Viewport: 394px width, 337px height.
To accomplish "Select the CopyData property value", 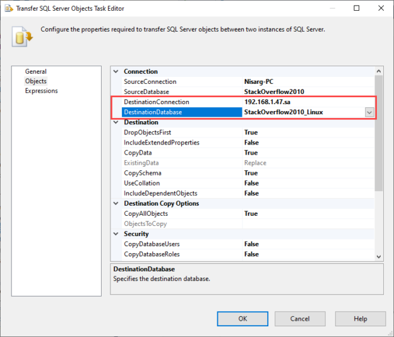I will click(x=251, y=153).
